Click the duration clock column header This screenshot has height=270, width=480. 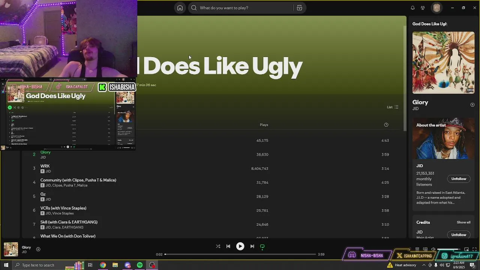(386, 125)
